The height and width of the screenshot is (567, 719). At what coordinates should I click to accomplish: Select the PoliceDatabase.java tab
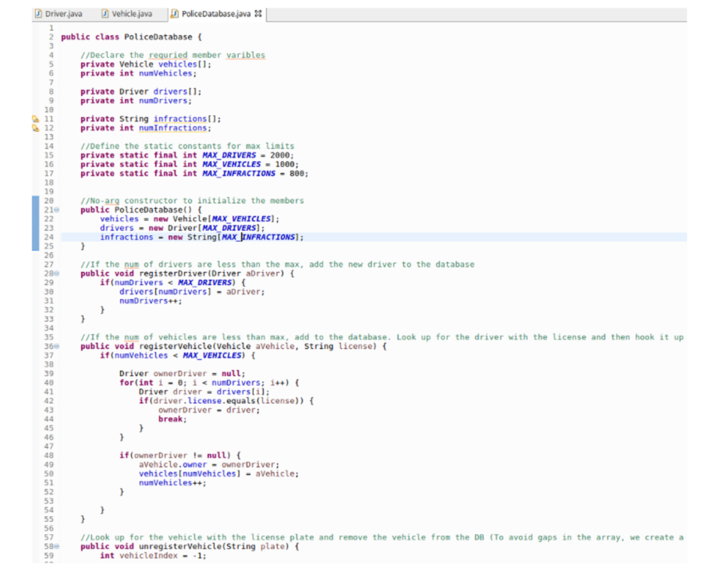217,13
